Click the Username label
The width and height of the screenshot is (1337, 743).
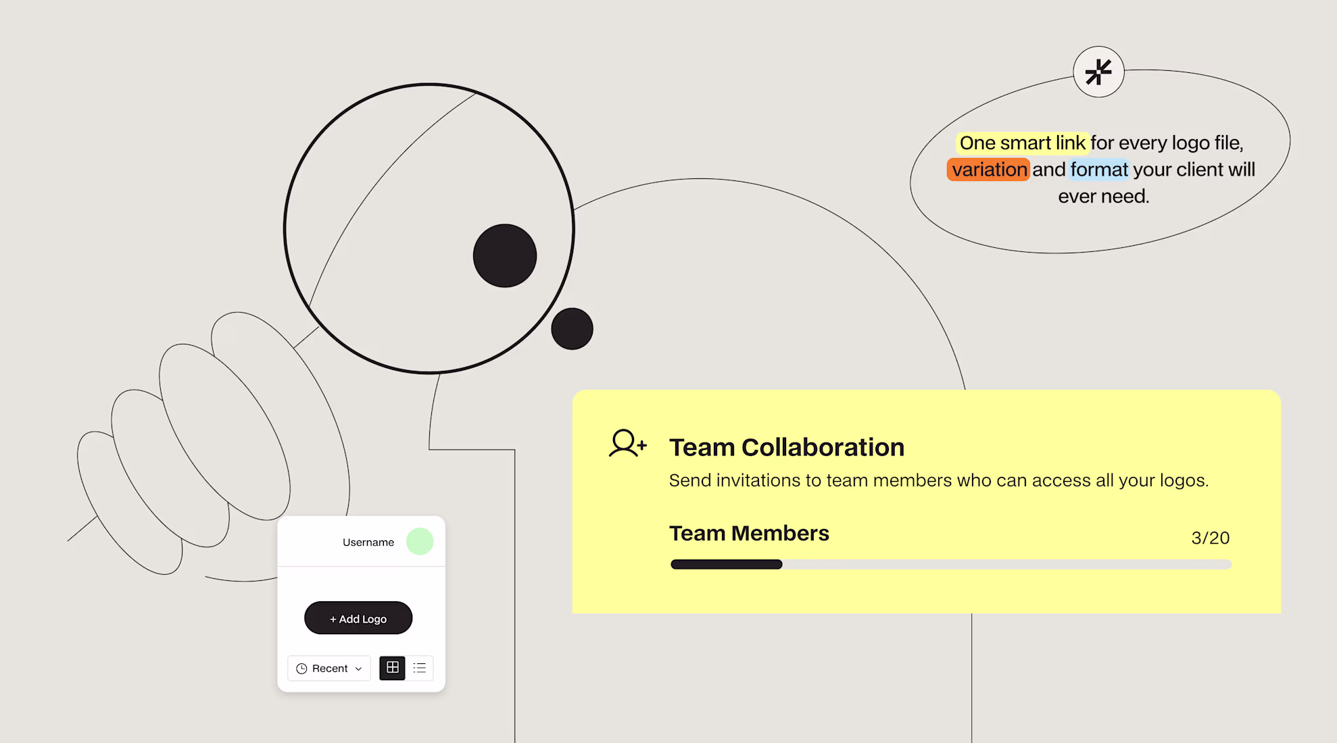tap(368, 542)
